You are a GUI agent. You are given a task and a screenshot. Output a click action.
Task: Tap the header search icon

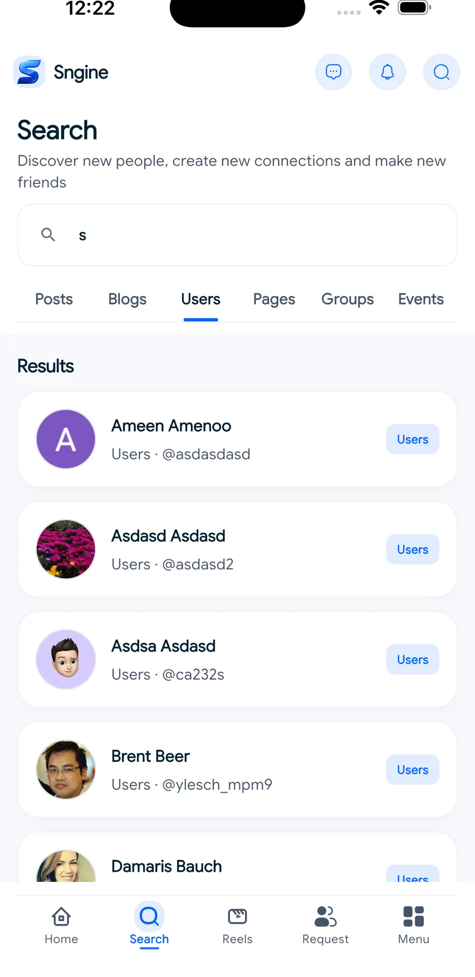pos(441,72)
